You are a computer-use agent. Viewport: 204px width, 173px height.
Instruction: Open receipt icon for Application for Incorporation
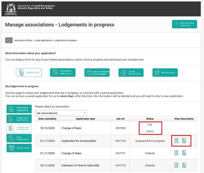(176, 141)
